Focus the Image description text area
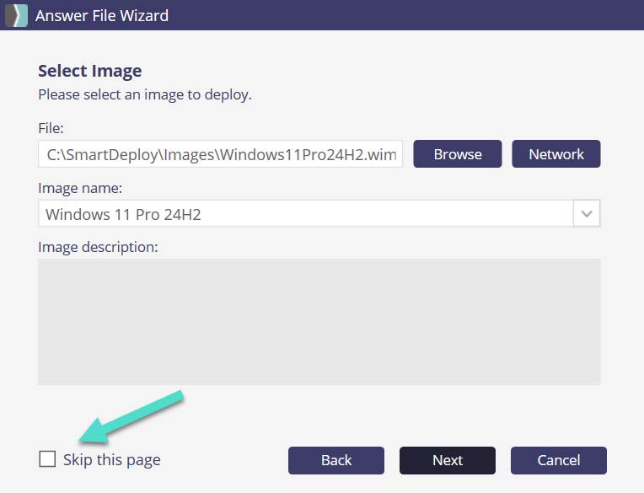644x493 pixels. coord(319,321)
